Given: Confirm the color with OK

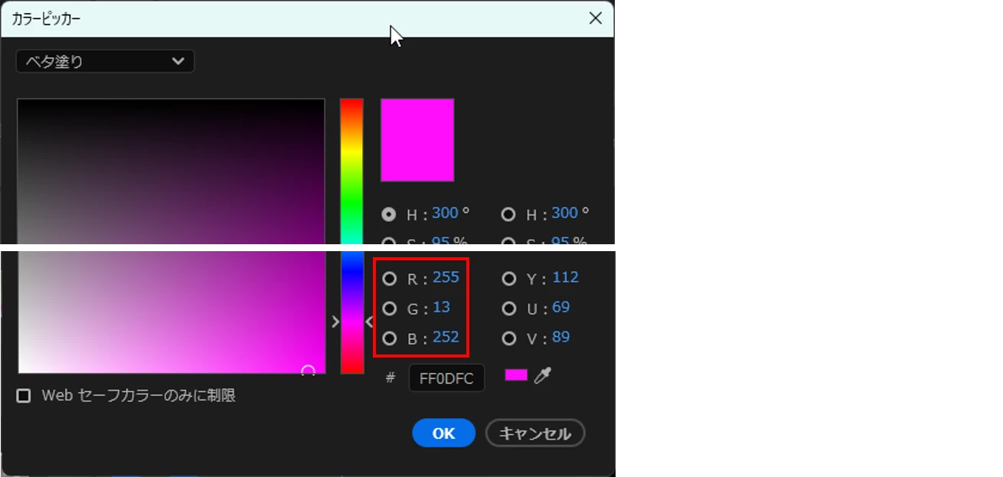Looking at the screenshot, I should (443, 433).
